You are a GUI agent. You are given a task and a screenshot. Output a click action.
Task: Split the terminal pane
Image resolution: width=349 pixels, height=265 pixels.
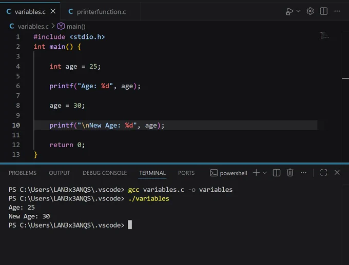(277, 173)
